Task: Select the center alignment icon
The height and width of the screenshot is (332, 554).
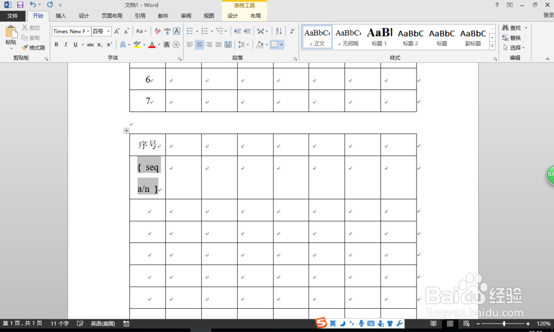Action: click(198, 44)
